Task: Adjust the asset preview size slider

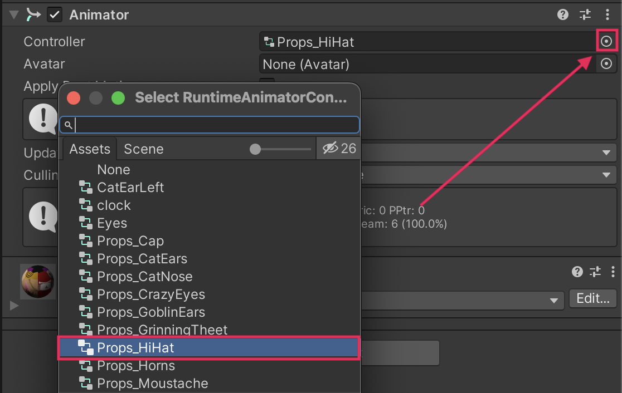Action: click(256, 149)
